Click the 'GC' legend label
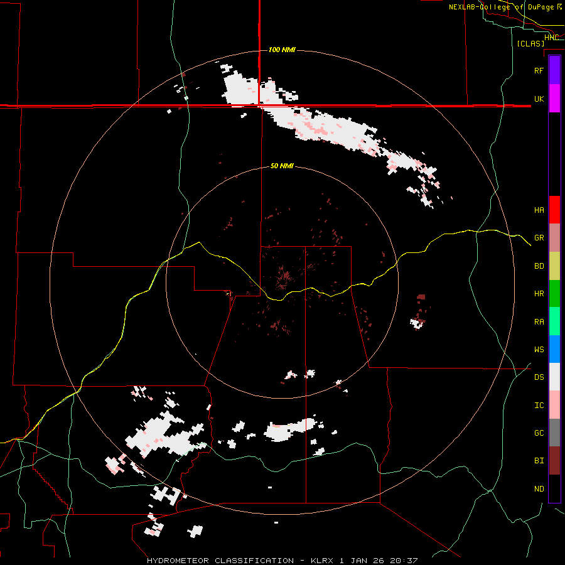 539,433
